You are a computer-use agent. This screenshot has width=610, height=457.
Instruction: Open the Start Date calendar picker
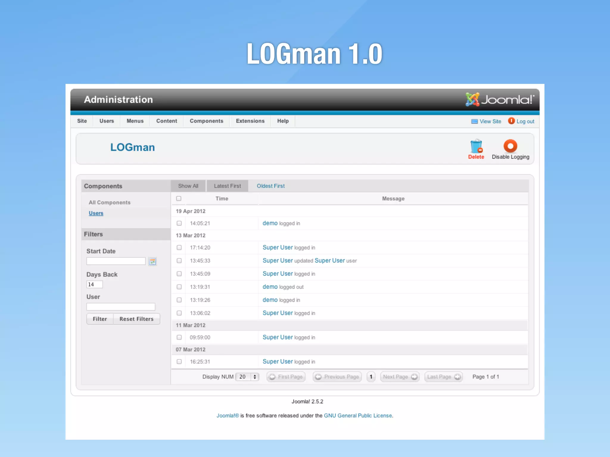click(x=152, y=262)
